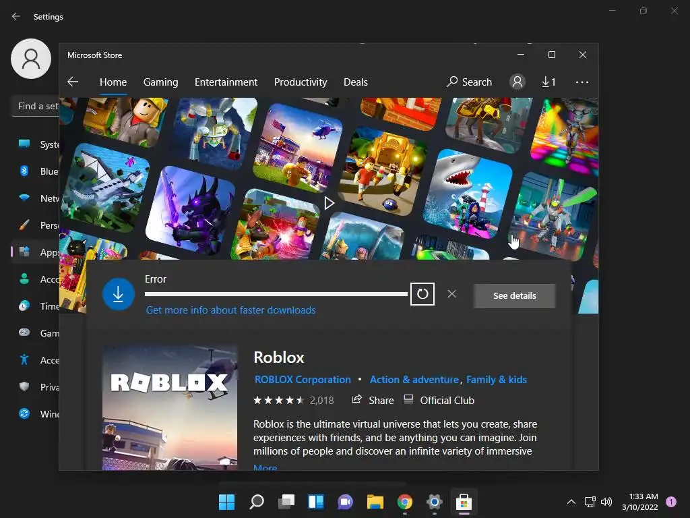Open Task View from taskbar
The height and width of the screenshot is (518, 690).
pos(286,502)
